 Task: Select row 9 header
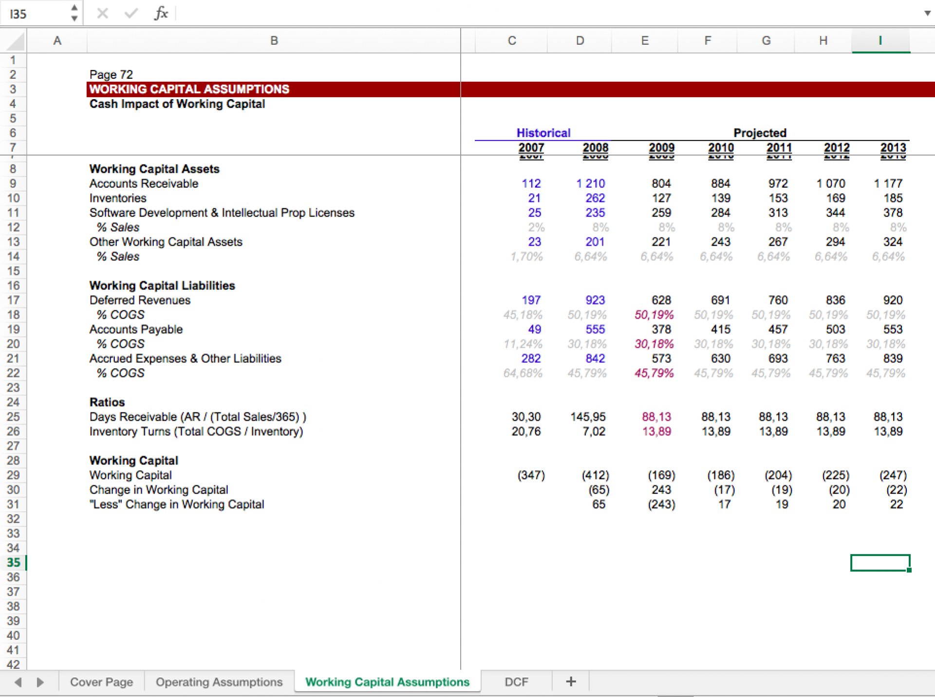pyautogui.click(x=13, y=183)
